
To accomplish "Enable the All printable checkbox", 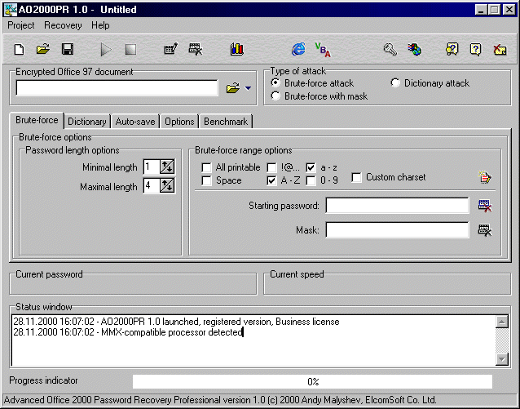I will pyautogui.click(x=206, y=167).
